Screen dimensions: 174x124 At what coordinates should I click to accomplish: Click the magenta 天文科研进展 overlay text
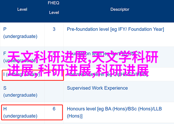pyautogui.click(x=47, y=57)
